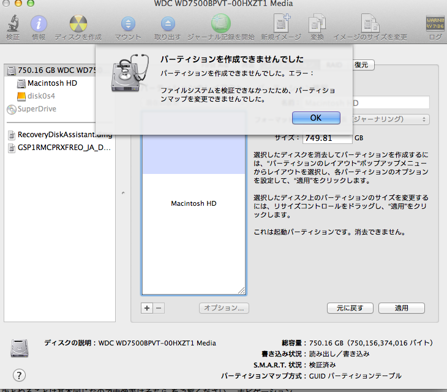Switch to the 復元 (Restore) tab
The image size is (447, 392).
(x=361, y=64)
